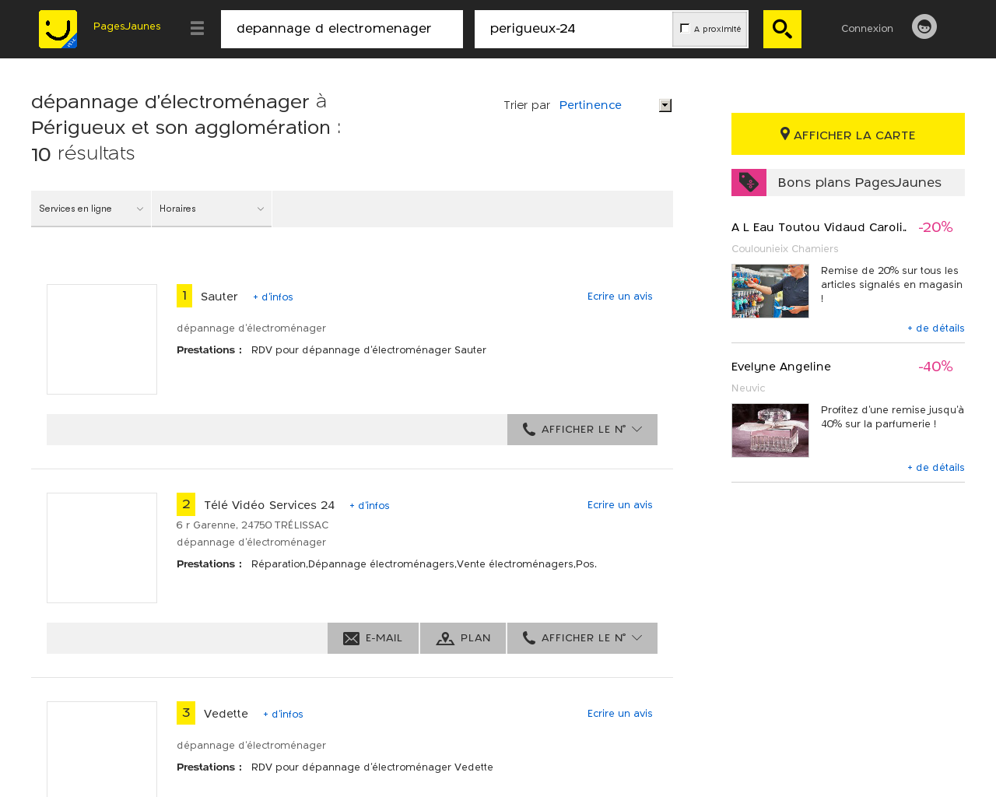
Task: Click 'Ecrire un avis' for Télé Vidéo Services 24
Action: [x=620, y=505]
